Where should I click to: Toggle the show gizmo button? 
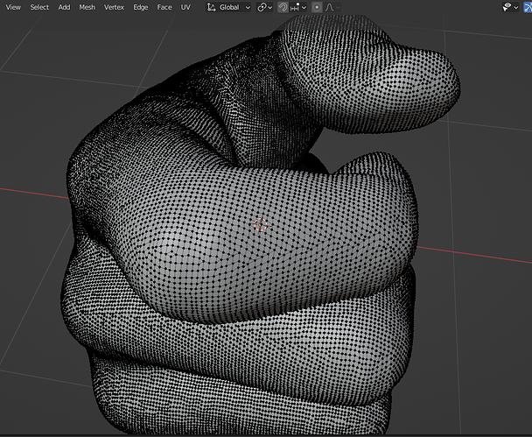tap(528, 7)
